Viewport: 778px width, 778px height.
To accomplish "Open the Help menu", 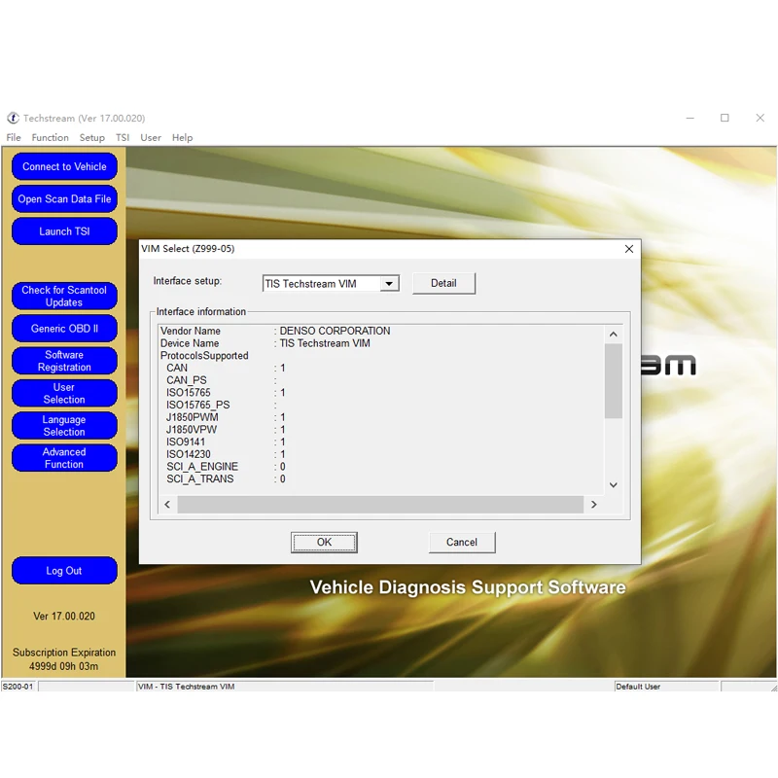I will point(182,137).
